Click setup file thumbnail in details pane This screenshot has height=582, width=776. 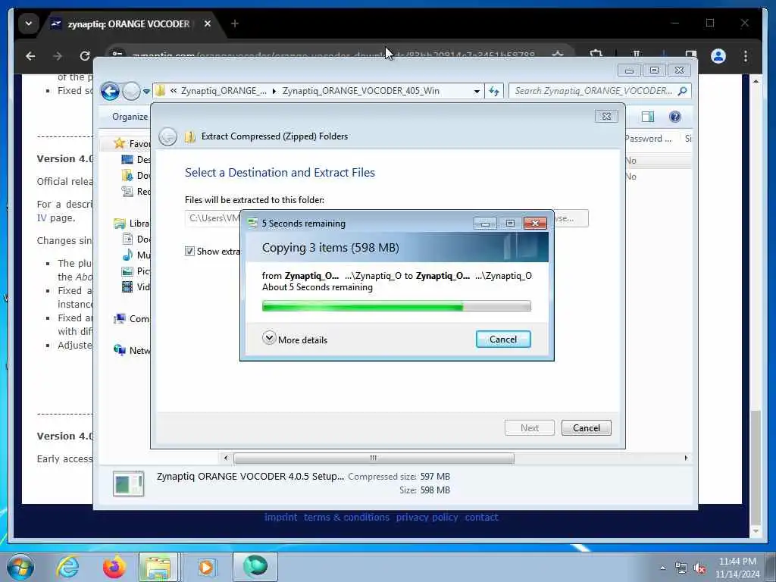coord(129,483)
